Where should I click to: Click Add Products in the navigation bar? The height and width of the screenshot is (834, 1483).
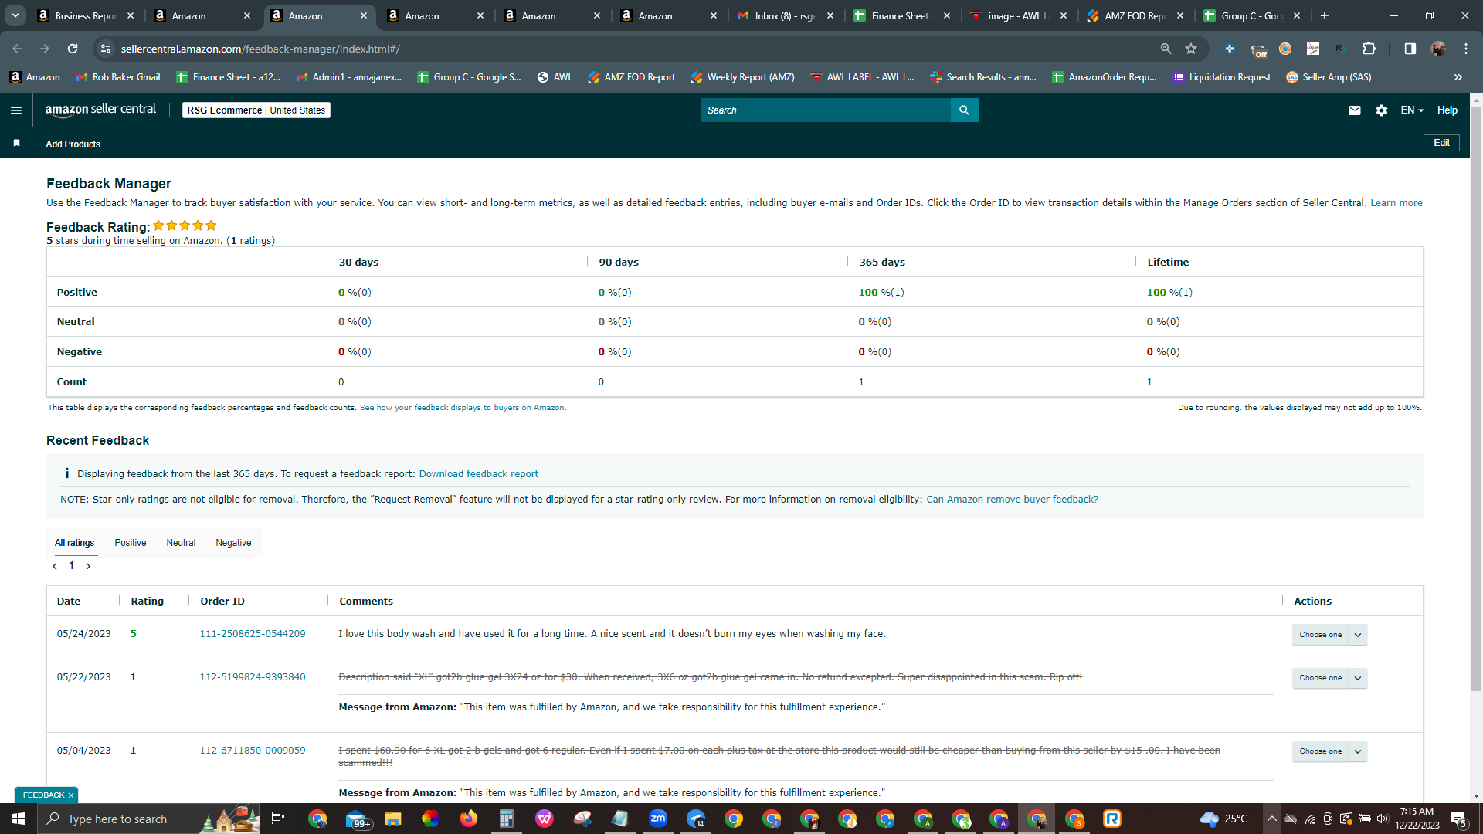coord(73,144)
